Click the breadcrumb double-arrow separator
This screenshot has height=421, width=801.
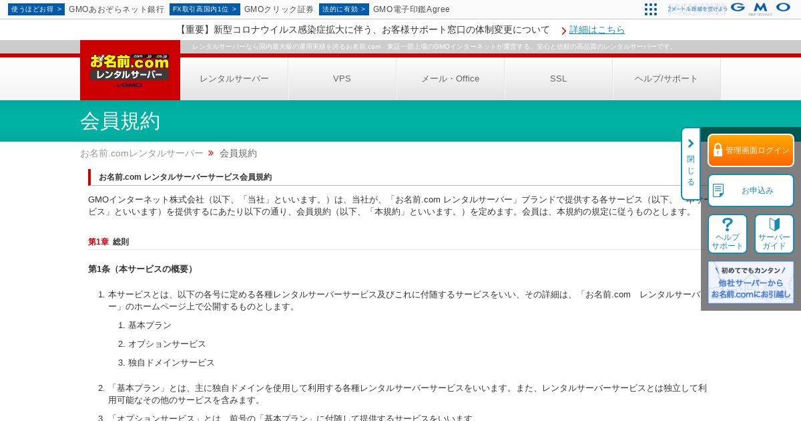click(x=211, y=153)
